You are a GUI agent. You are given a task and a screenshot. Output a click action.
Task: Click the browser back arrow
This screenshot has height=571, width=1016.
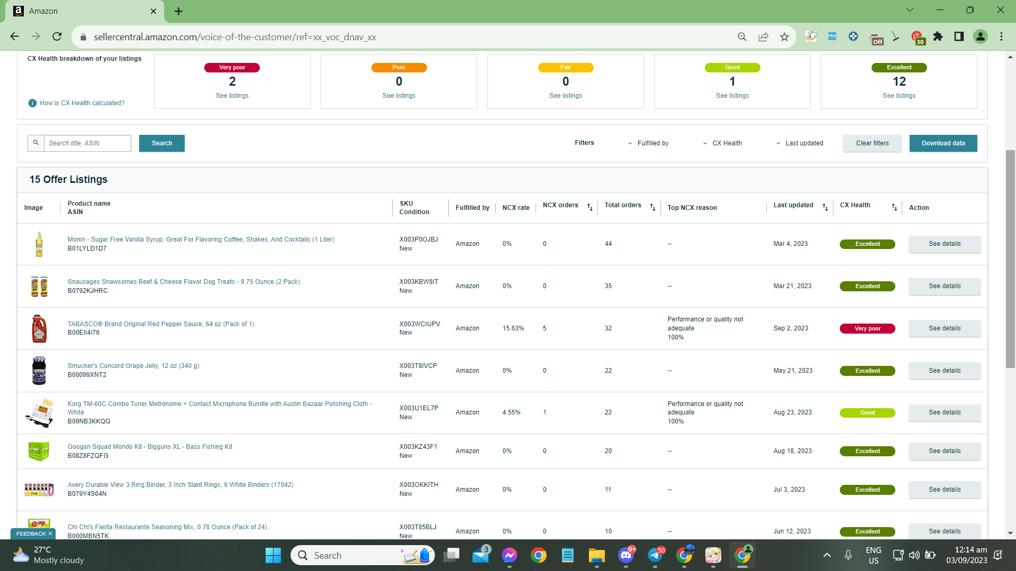pyautogui.click(x=14, y=36)
